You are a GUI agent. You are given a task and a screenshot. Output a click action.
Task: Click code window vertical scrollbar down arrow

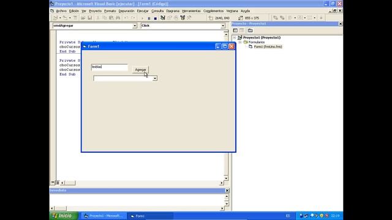(x=226, y=178)
